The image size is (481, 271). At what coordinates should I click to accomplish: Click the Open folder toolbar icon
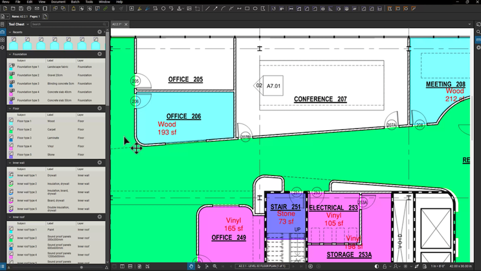click(13, 9)
